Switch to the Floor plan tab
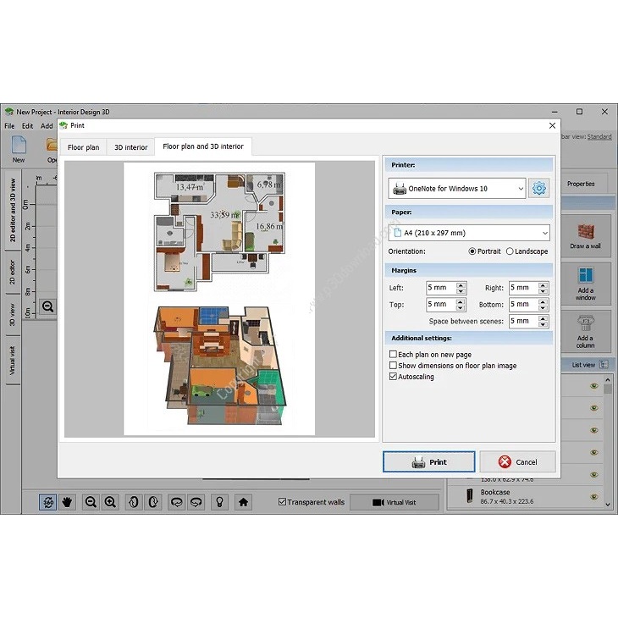 coord(83,147)
